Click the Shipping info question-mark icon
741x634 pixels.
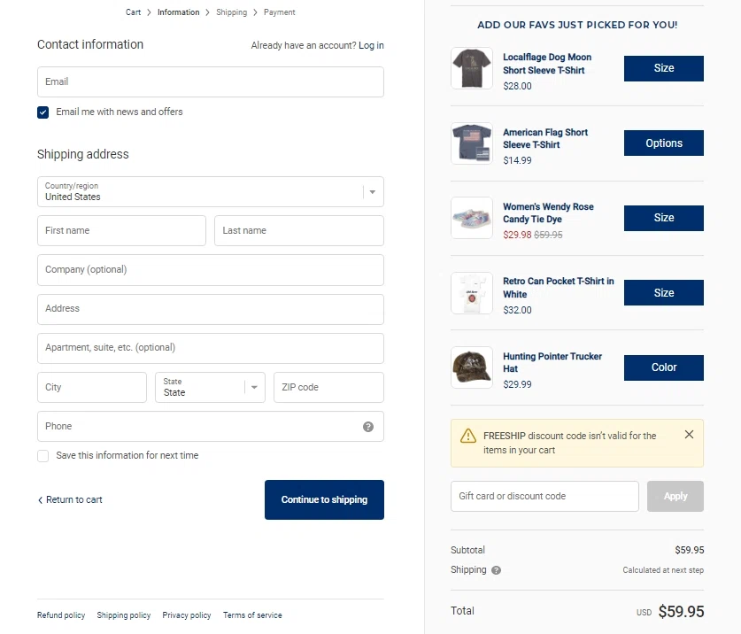coord(497,570)
